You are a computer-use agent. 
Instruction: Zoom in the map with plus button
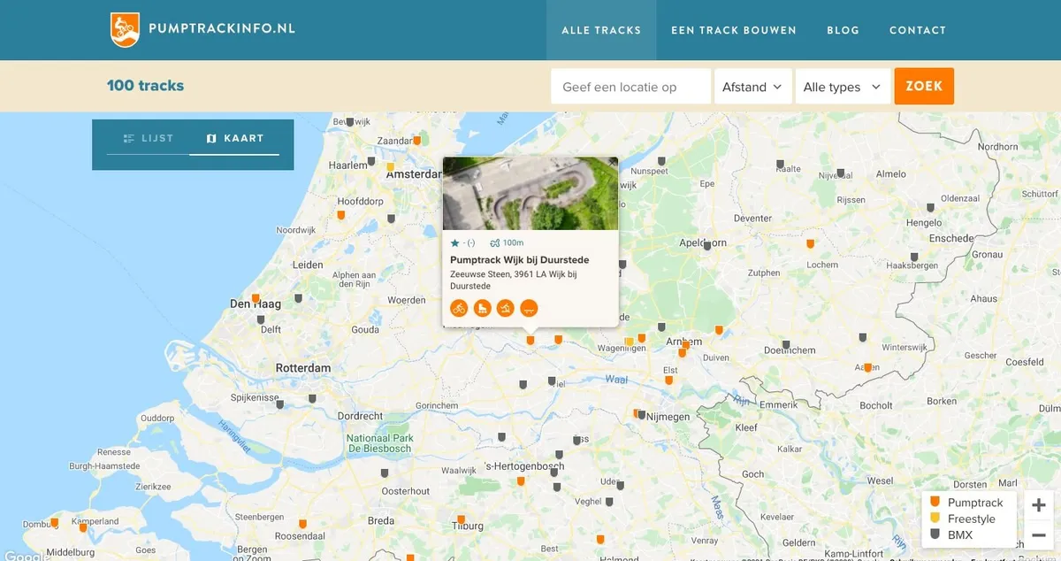1039,505
